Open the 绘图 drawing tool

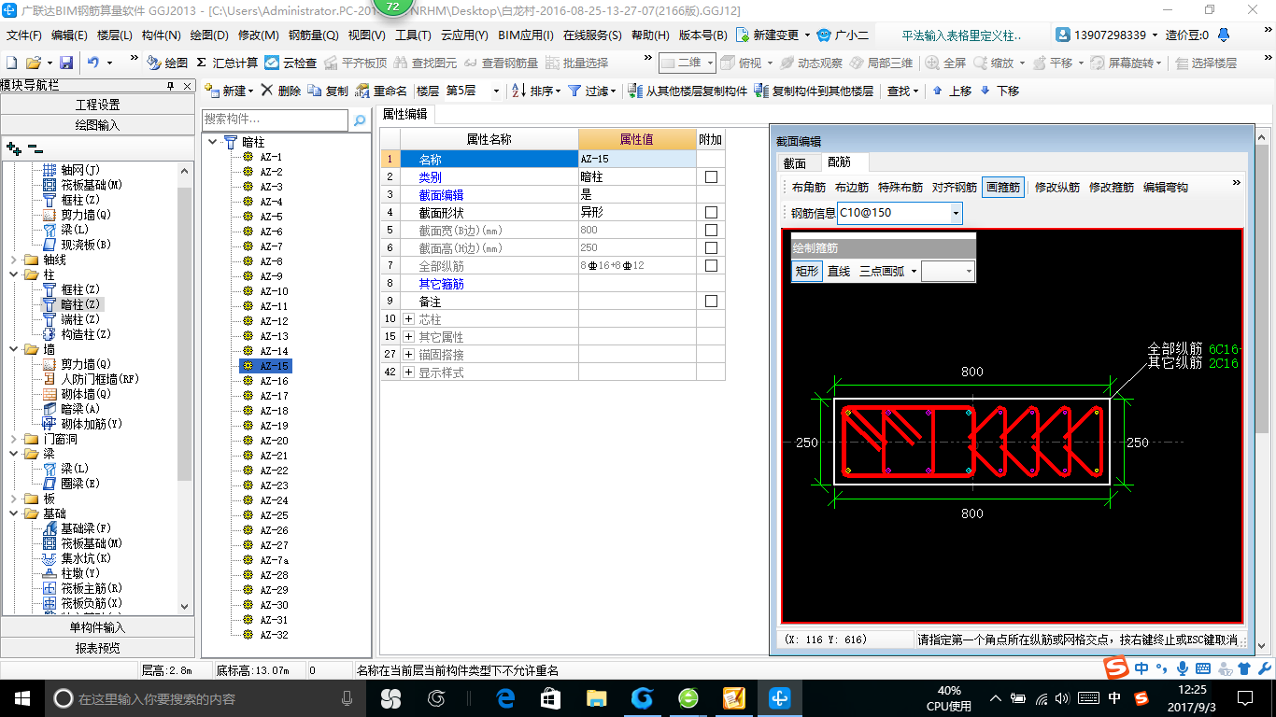tap(167, 63)
